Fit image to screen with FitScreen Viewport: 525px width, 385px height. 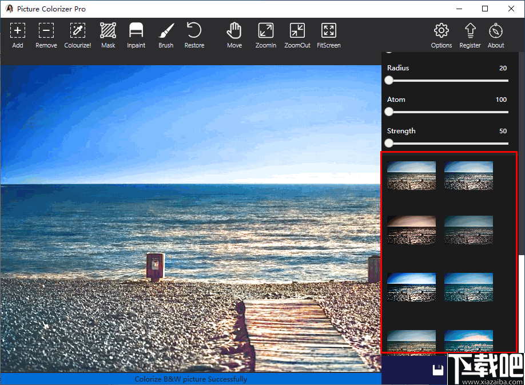pos(328,34)
